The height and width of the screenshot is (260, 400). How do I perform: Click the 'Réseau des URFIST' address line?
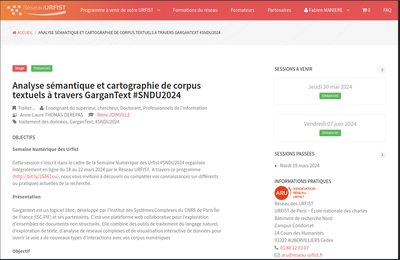[x=294, y=204]
